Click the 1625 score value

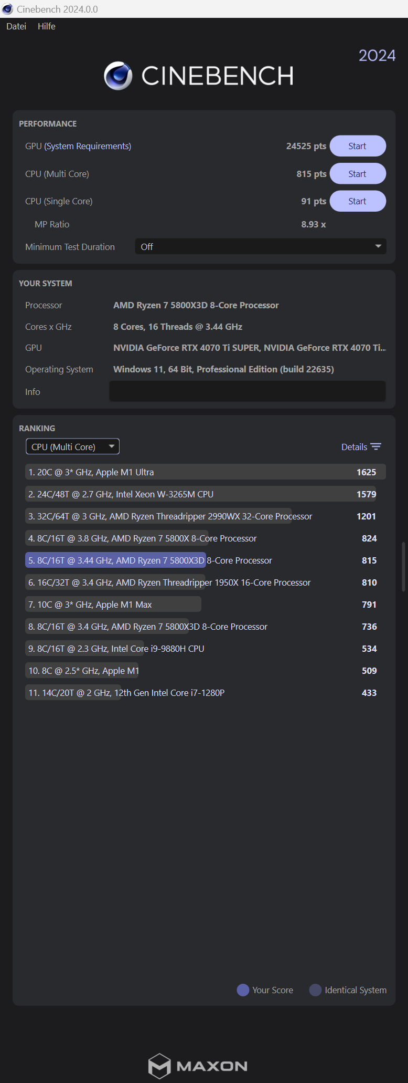point(366,472)
